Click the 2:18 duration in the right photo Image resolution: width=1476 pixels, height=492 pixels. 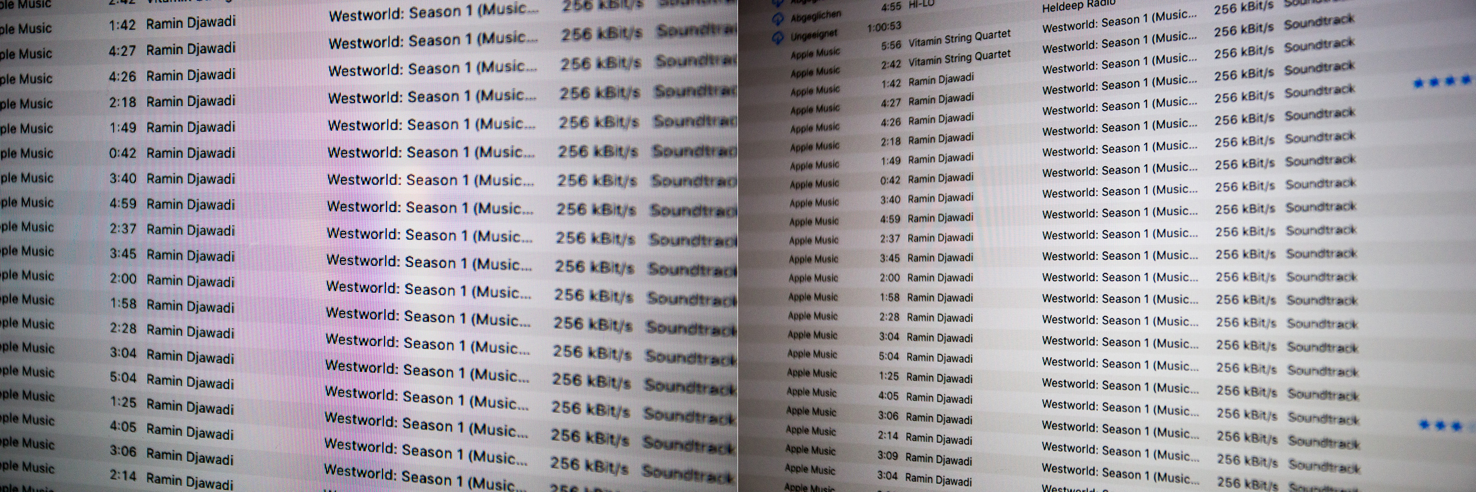891,142
